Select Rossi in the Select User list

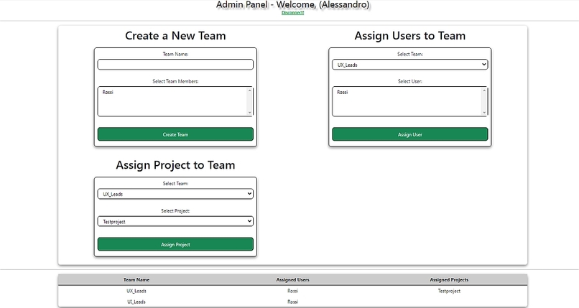tap(343, 92)
